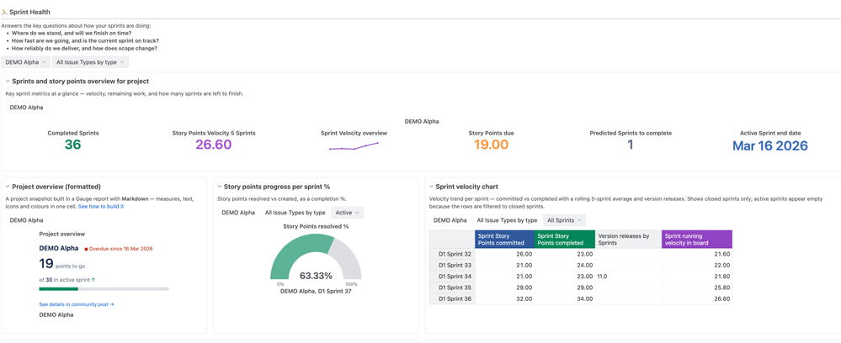Click the Sprint Health dashboard icon

point(5,11)
